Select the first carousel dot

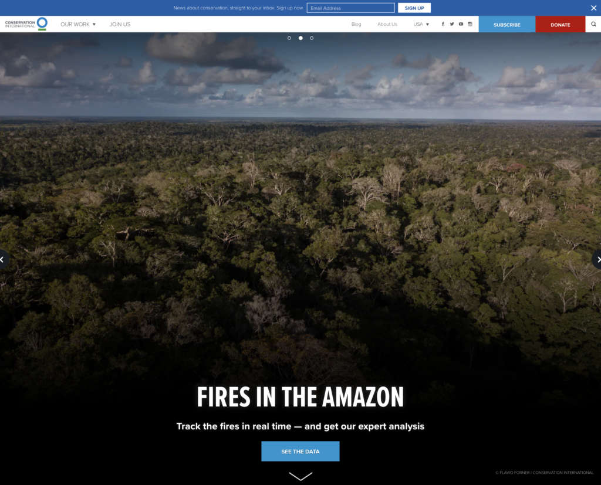tap(289, 38)
